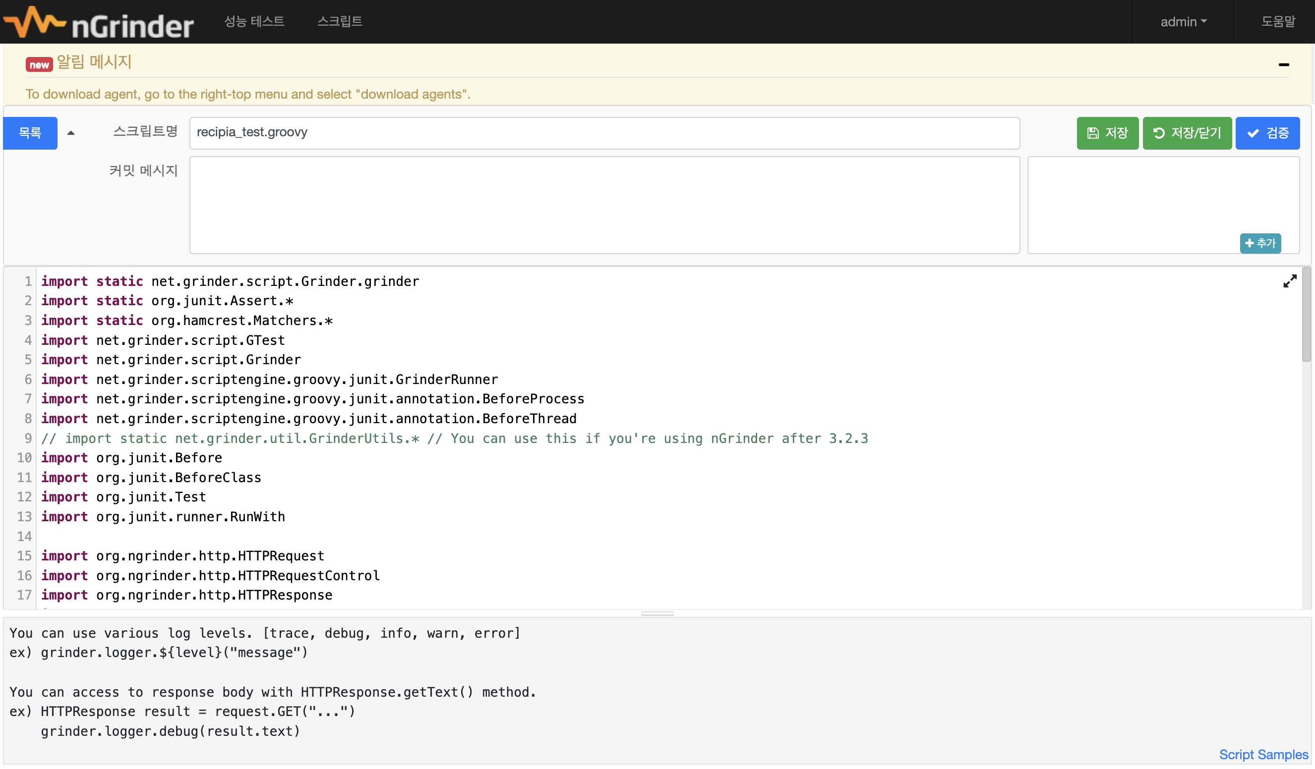The height and width of the screenshot is (769, 1315).
Task: Open the 도움말 help menu
Action: 1278,22
